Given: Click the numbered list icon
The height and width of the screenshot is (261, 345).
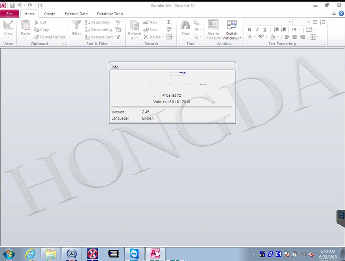Looking at the screenshot, I should pyautogui.click(x=322, y=22).
